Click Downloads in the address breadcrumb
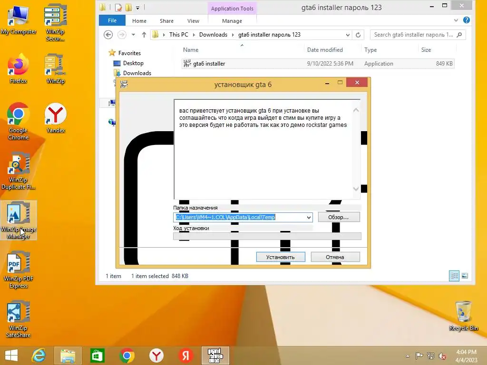Viewport: 487px width, 365px height. 213,35
